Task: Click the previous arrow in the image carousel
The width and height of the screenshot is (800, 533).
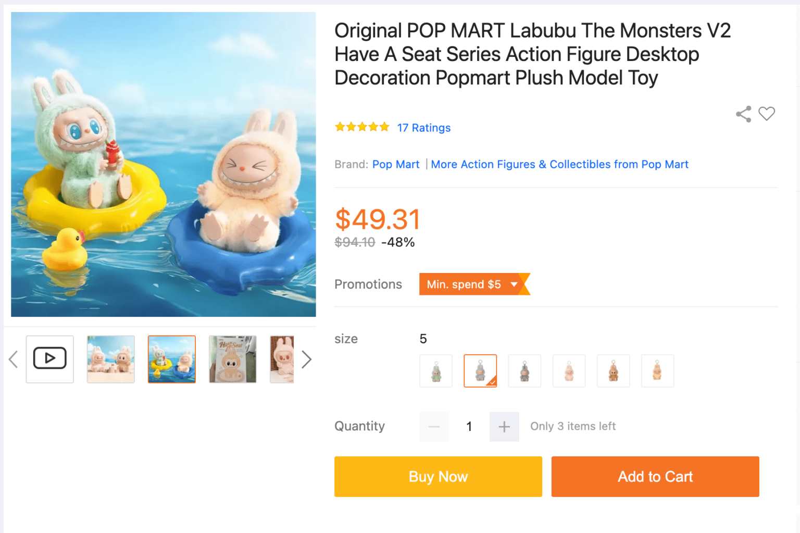Action: [x=13, y=359]
